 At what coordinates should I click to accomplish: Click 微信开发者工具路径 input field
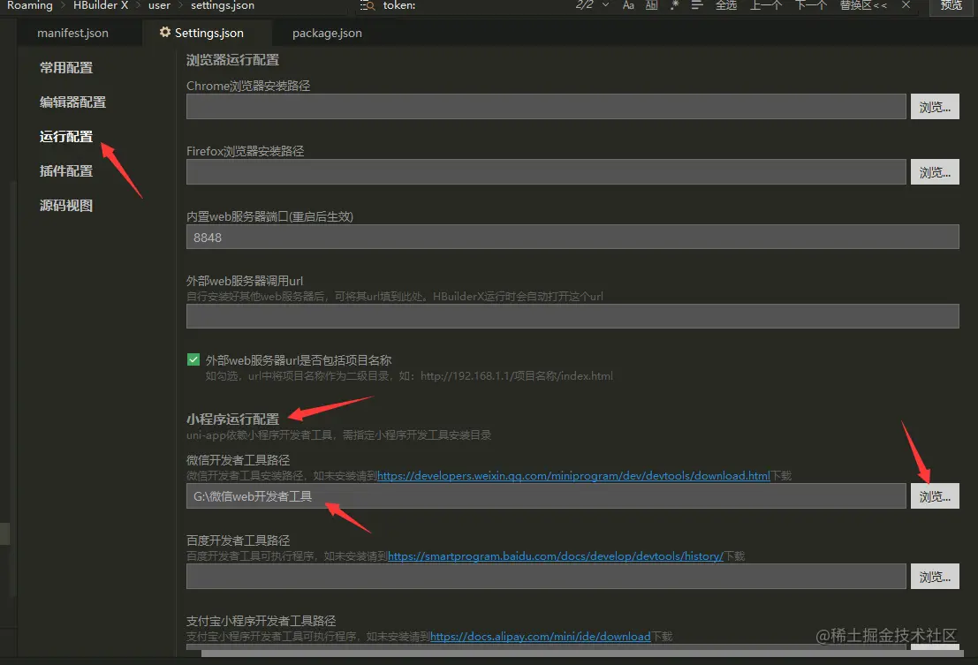(546, 496)
